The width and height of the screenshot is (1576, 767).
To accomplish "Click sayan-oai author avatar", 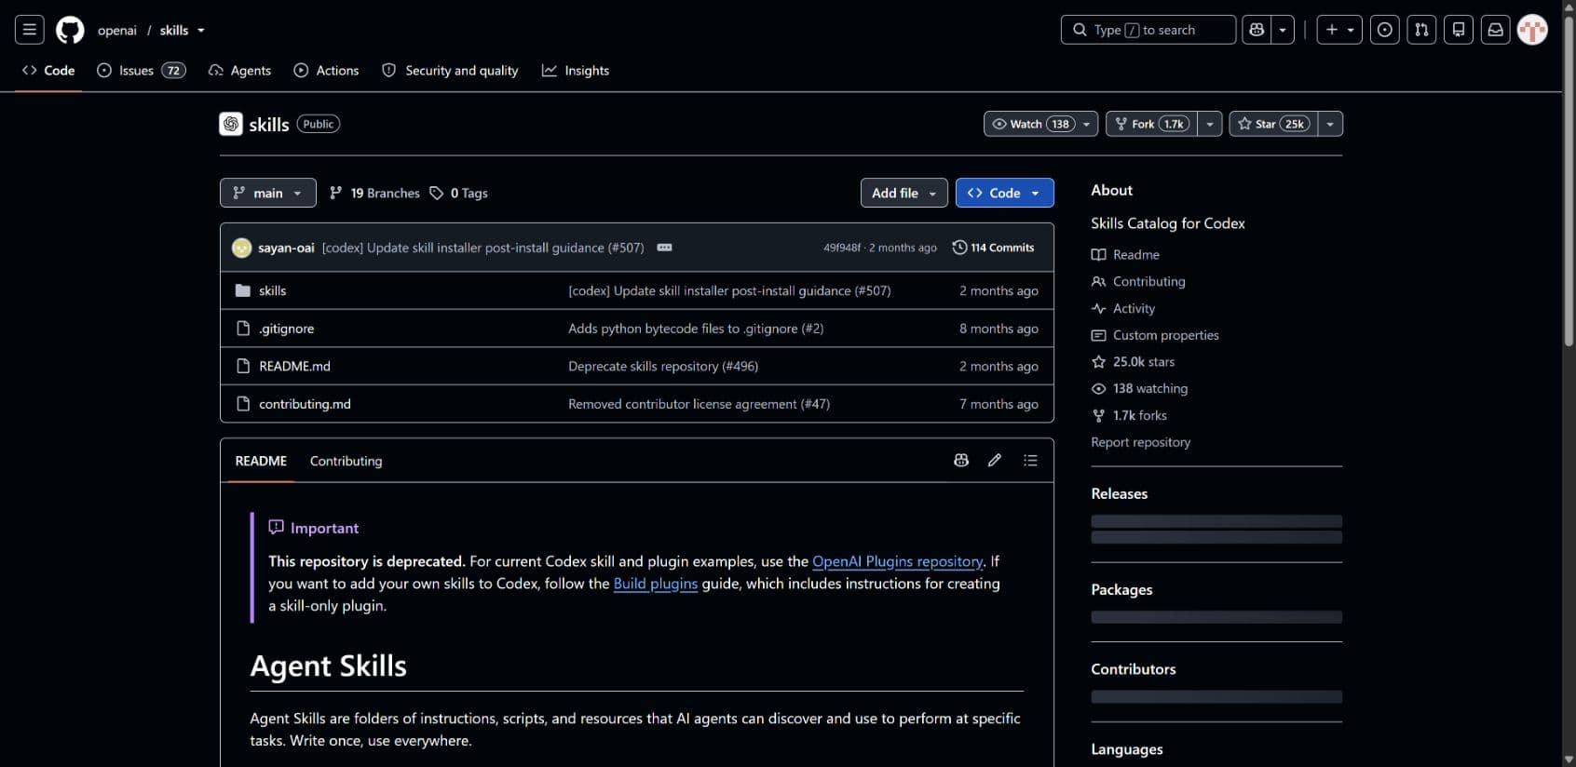I will pos(242,248).
